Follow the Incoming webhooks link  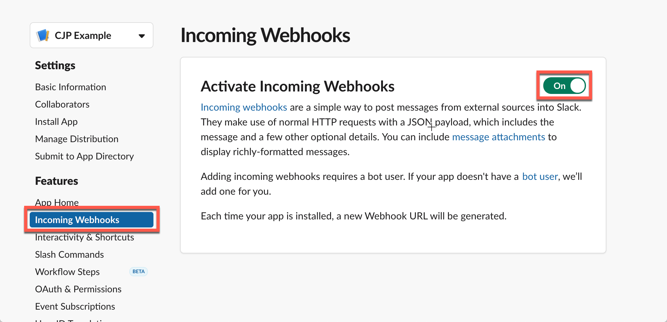click(243, 107)
